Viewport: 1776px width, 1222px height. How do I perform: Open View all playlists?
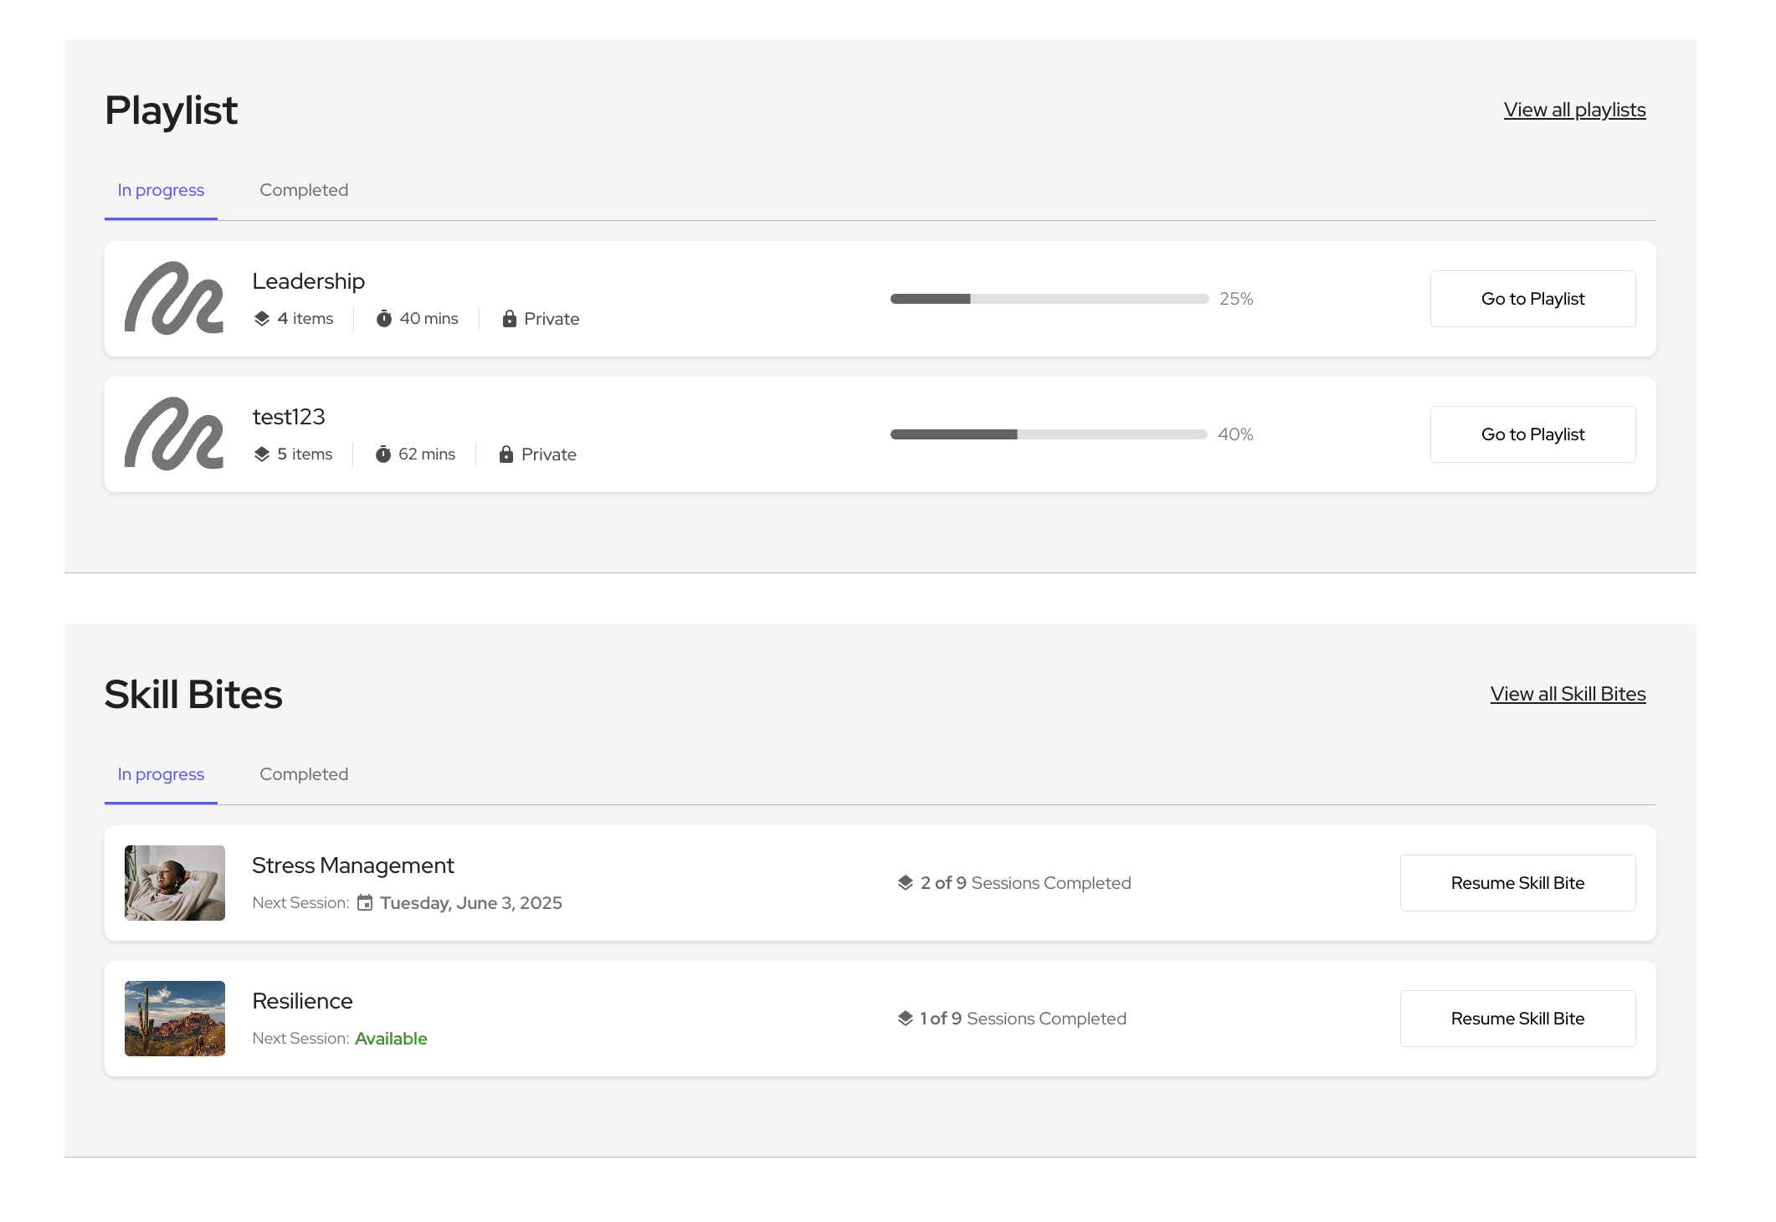(x=1573, y=109)
